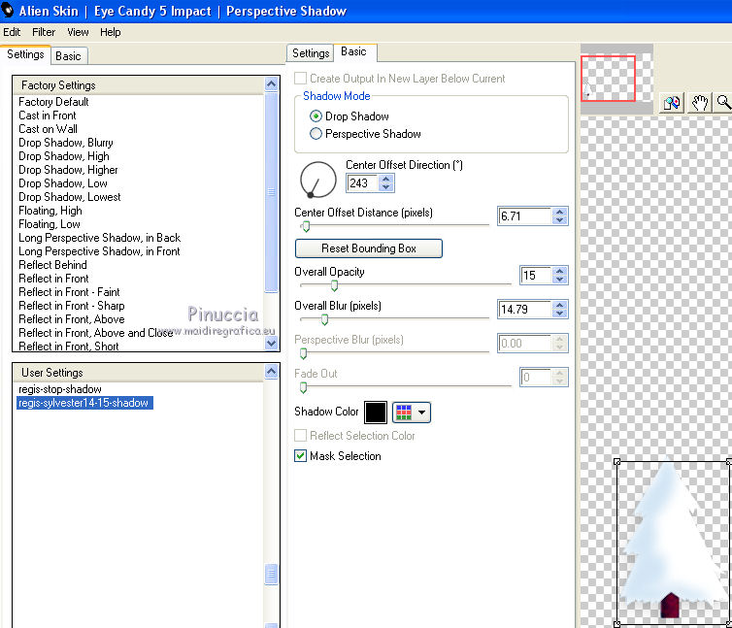Click the Center Offset Direction input field
This screenshot has height=628, width=732.
(x=362, y=183)
